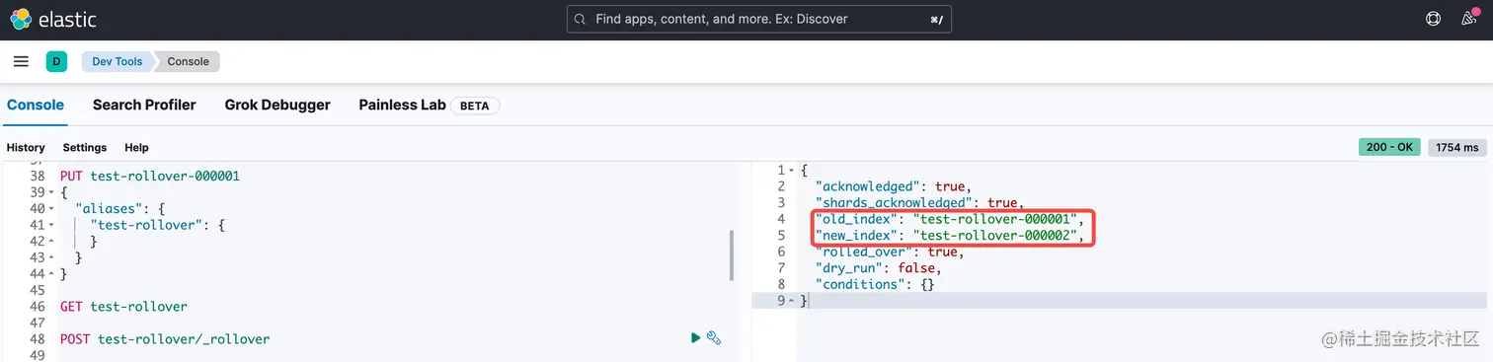Open the console Help

point(136,147)
